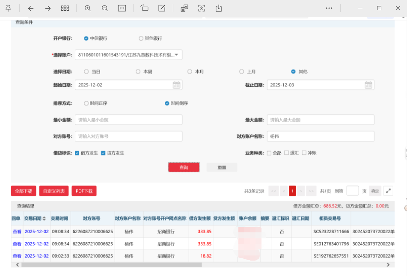Expand the 选择账户 account dropdown
407x276 pixels.
(176, 55)
